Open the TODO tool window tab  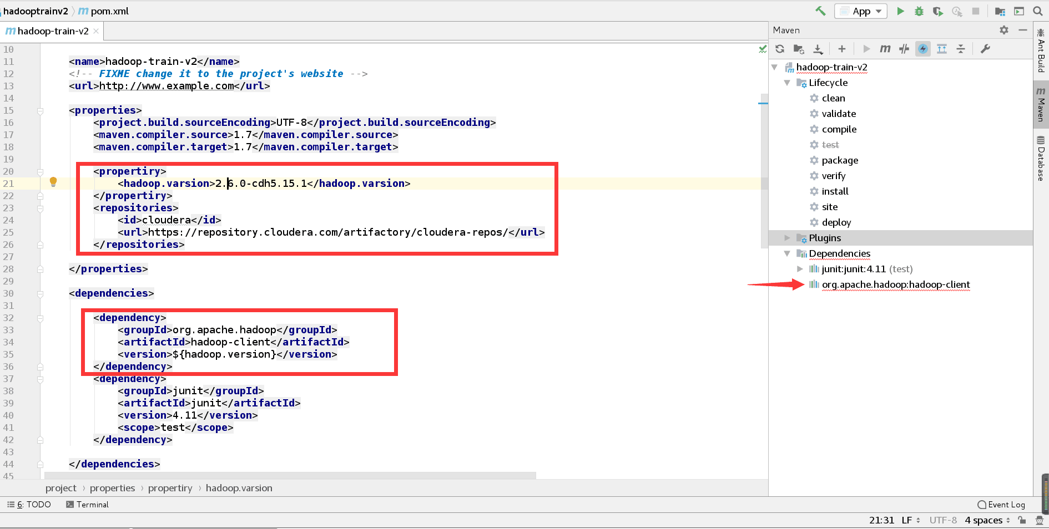point(29,505)
